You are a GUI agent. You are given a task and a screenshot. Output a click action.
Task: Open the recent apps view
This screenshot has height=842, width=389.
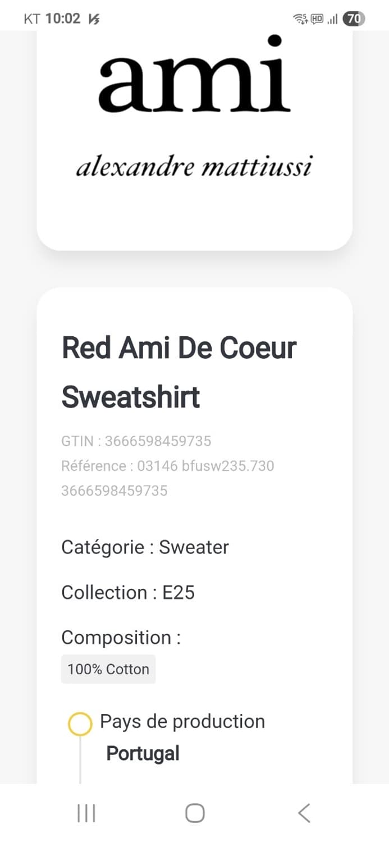pyautogui.click(x=86, y=813)
